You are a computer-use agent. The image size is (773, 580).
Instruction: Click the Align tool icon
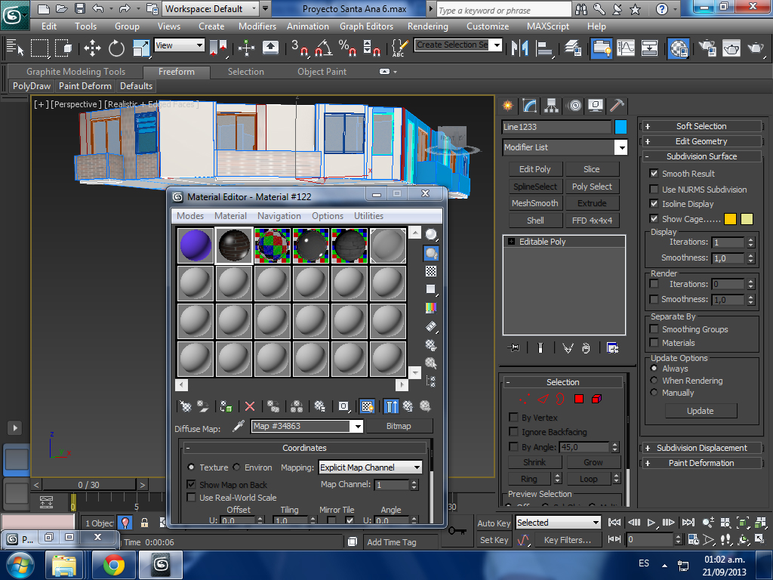544,48
